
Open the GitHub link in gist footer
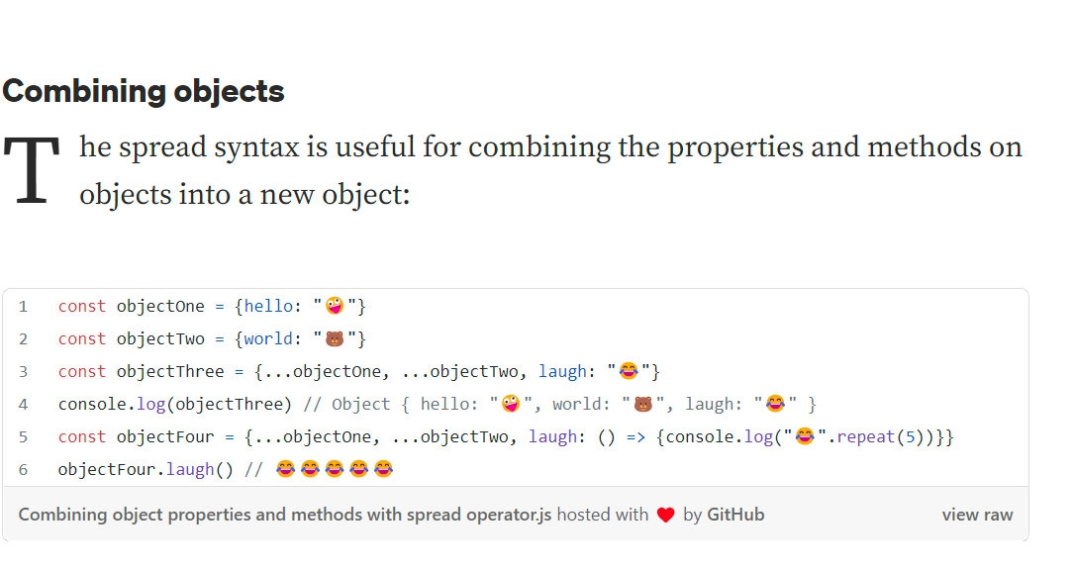click(x=735, y=515)
